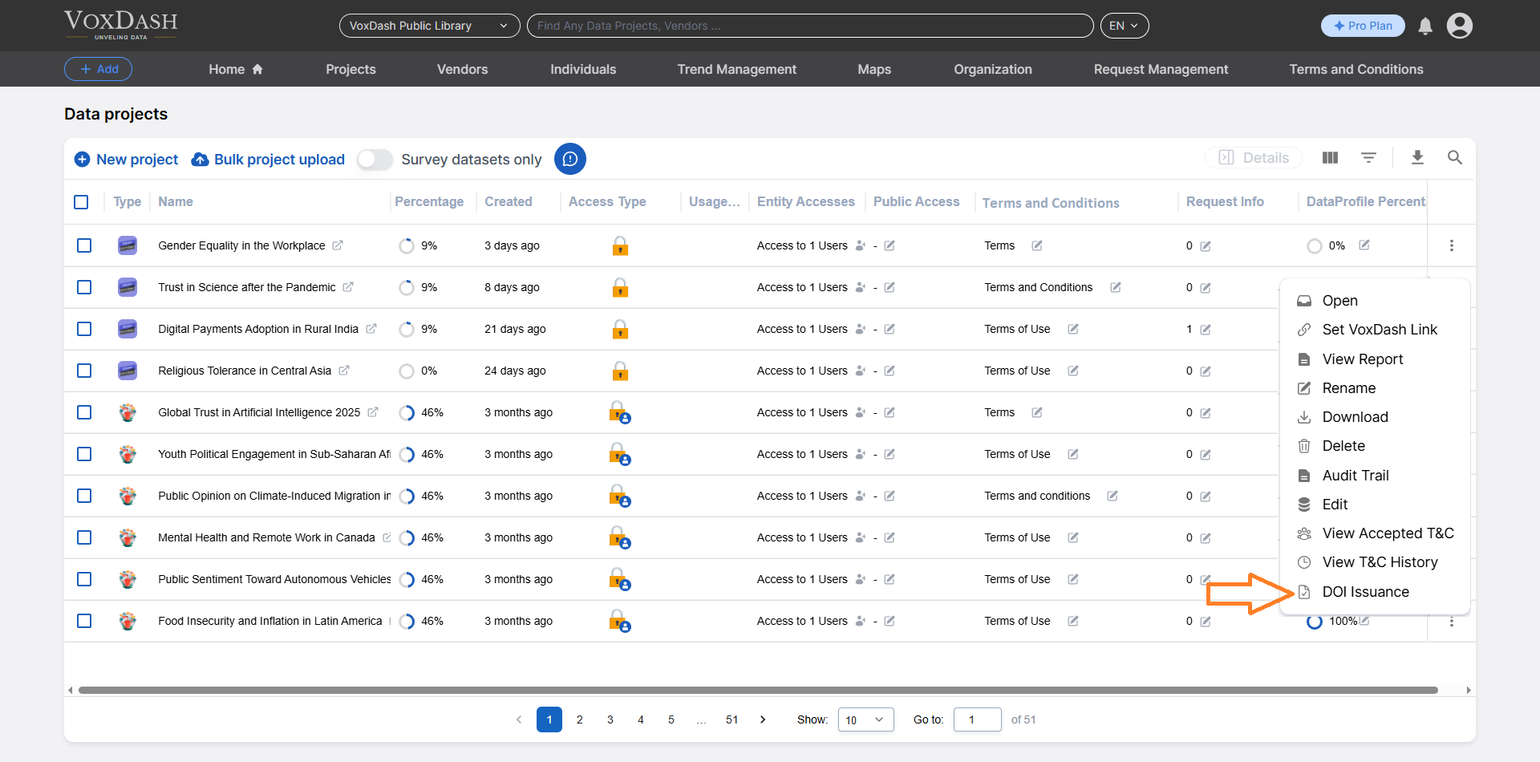Click the progress circle for Global Trust in AI

click(x=407, y=412)
